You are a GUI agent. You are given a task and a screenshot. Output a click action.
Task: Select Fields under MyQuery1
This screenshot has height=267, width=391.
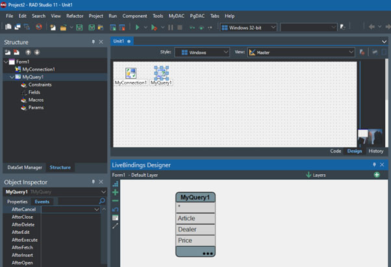[x=34, y=92]
